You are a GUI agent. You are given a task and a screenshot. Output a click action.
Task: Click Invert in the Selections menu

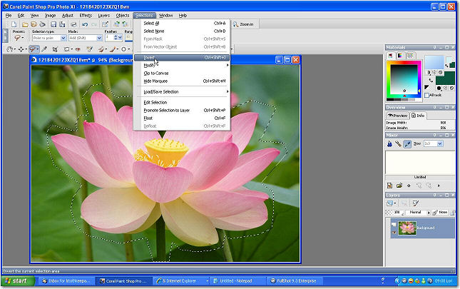pyautogui.click(x=182, y=58)
